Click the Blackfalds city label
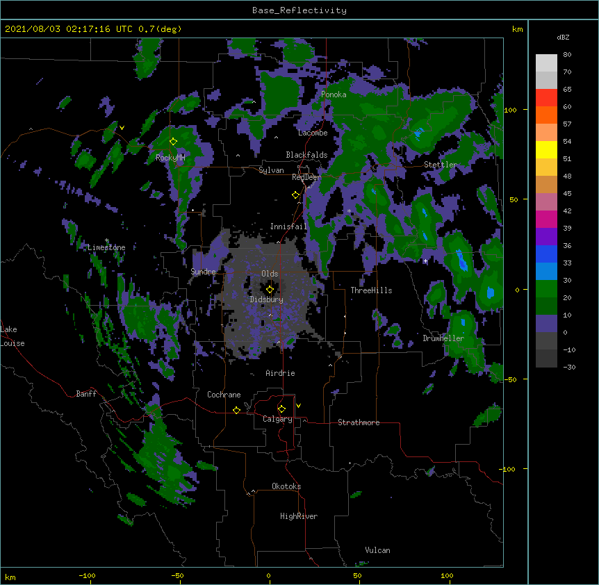Viewport: 599px width, 585px height. click(x=306, y=155)
